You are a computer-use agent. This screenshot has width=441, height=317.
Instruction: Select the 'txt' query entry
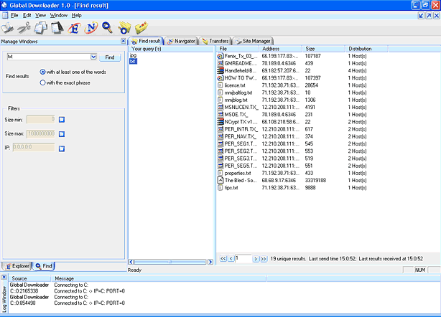coord(133,61)
